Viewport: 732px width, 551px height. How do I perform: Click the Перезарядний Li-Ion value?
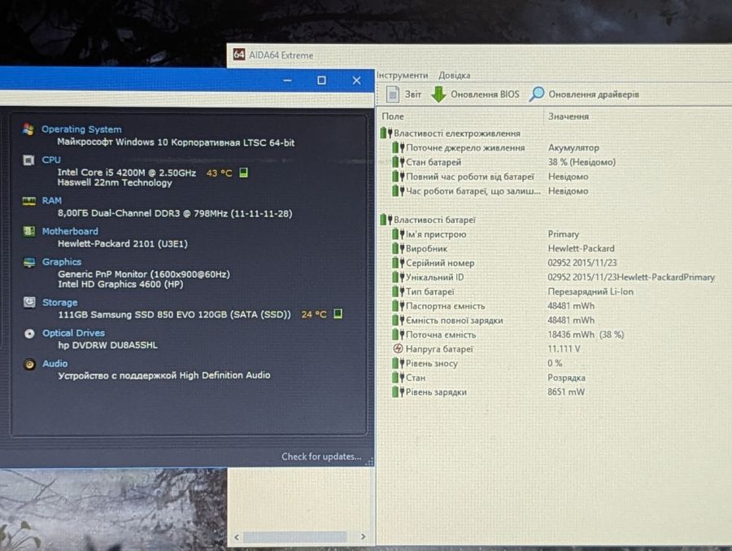[590, 291]
